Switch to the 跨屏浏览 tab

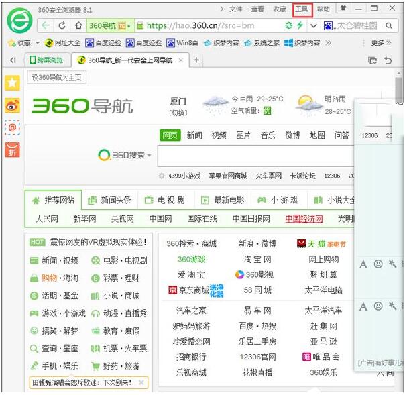pos(47,60)
